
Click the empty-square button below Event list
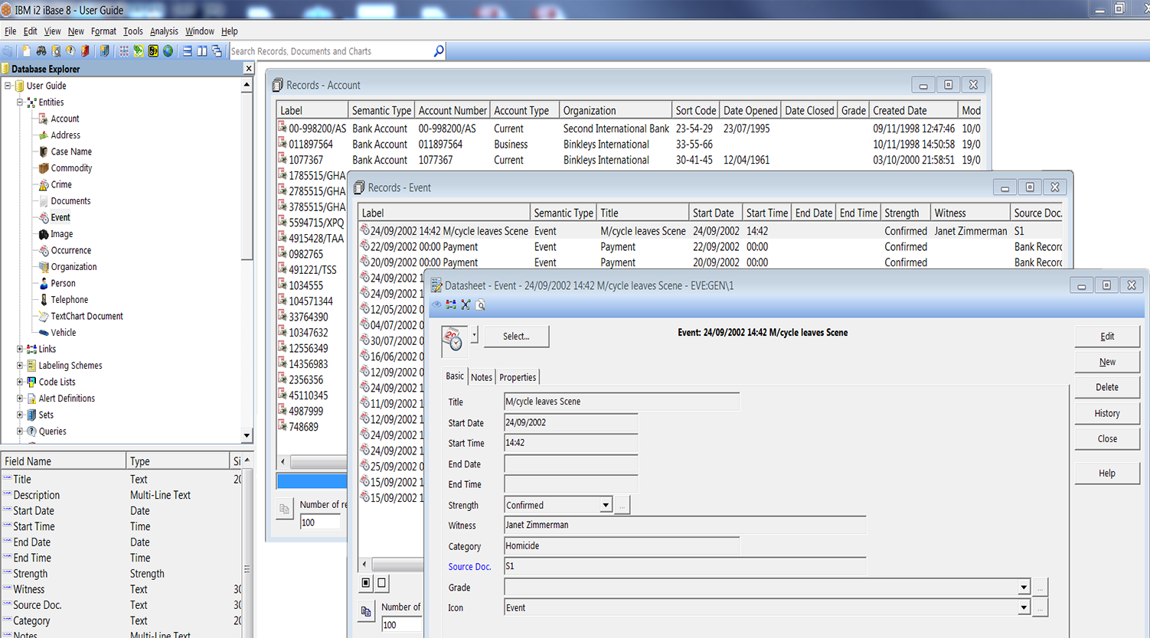click(381, 583)
